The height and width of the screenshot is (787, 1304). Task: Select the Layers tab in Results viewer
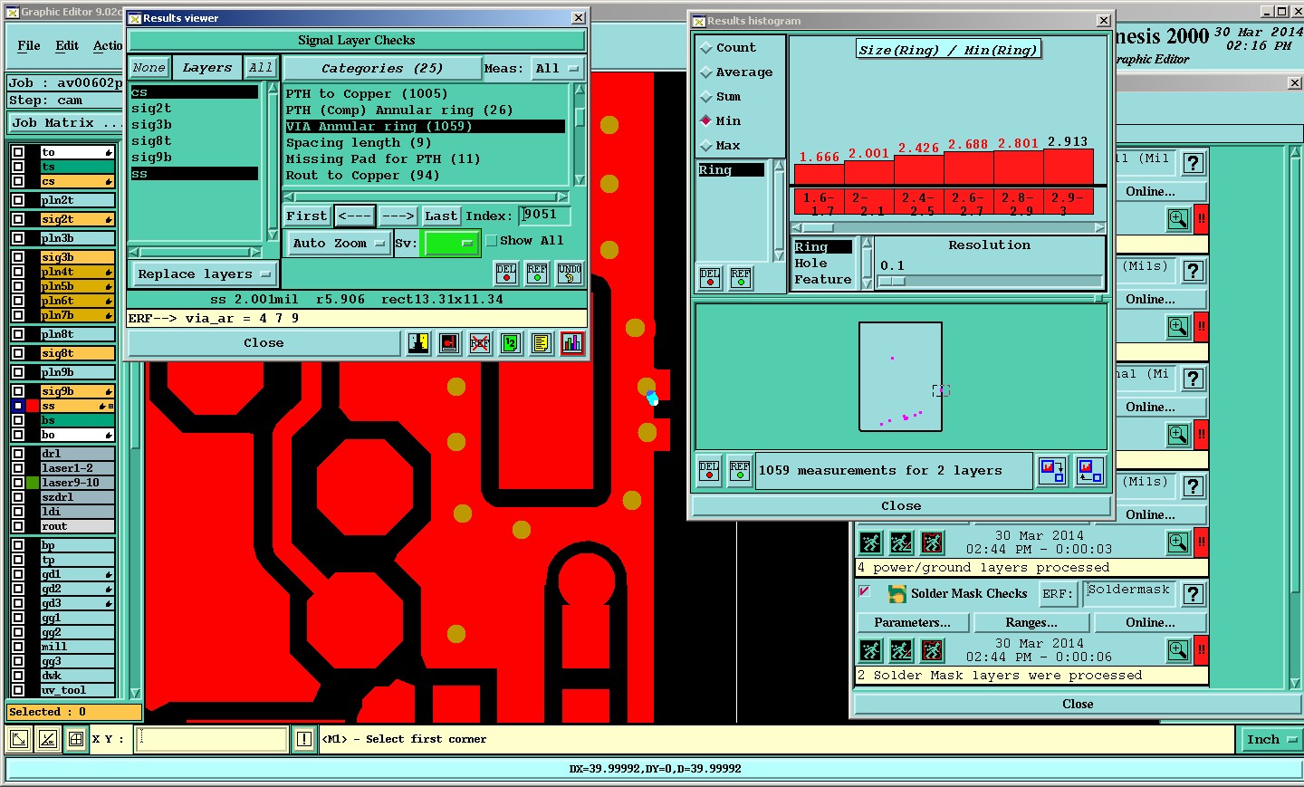pos(207,68)
